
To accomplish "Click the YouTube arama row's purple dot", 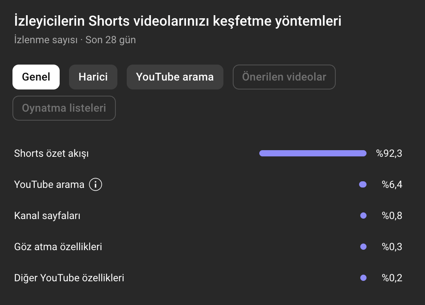I will tap(363, 184).
